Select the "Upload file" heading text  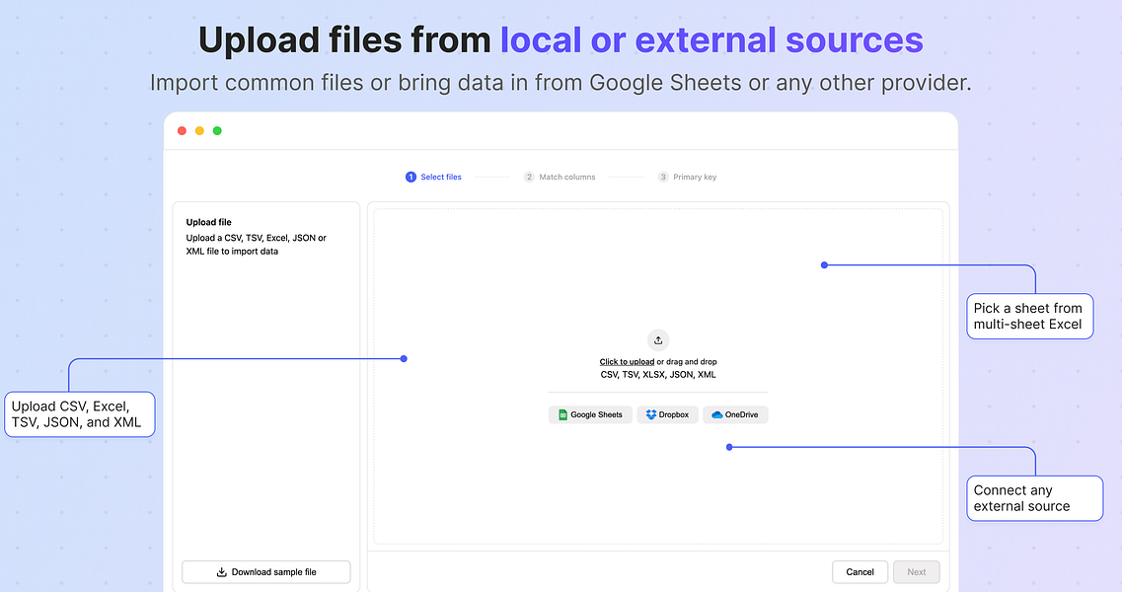click(209, 222)
